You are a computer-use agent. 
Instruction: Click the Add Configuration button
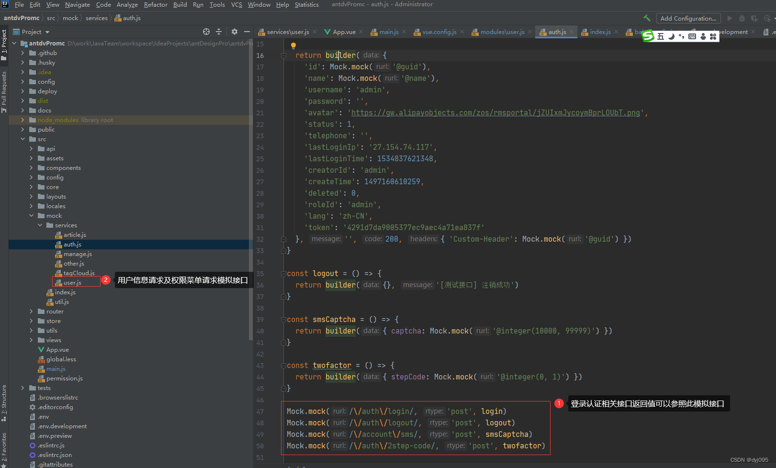tap(688, 18)
